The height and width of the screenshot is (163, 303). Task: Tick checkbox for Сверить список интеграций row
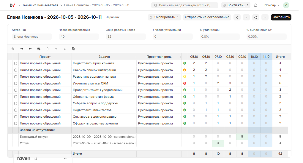point(16,70)
